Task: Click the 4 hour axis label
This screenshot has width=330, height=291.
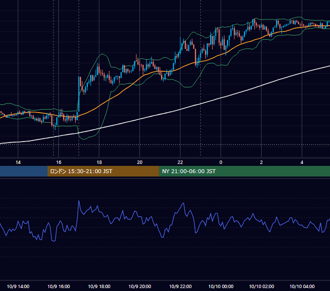Action: pyautogui.click(x=302, y=162)
